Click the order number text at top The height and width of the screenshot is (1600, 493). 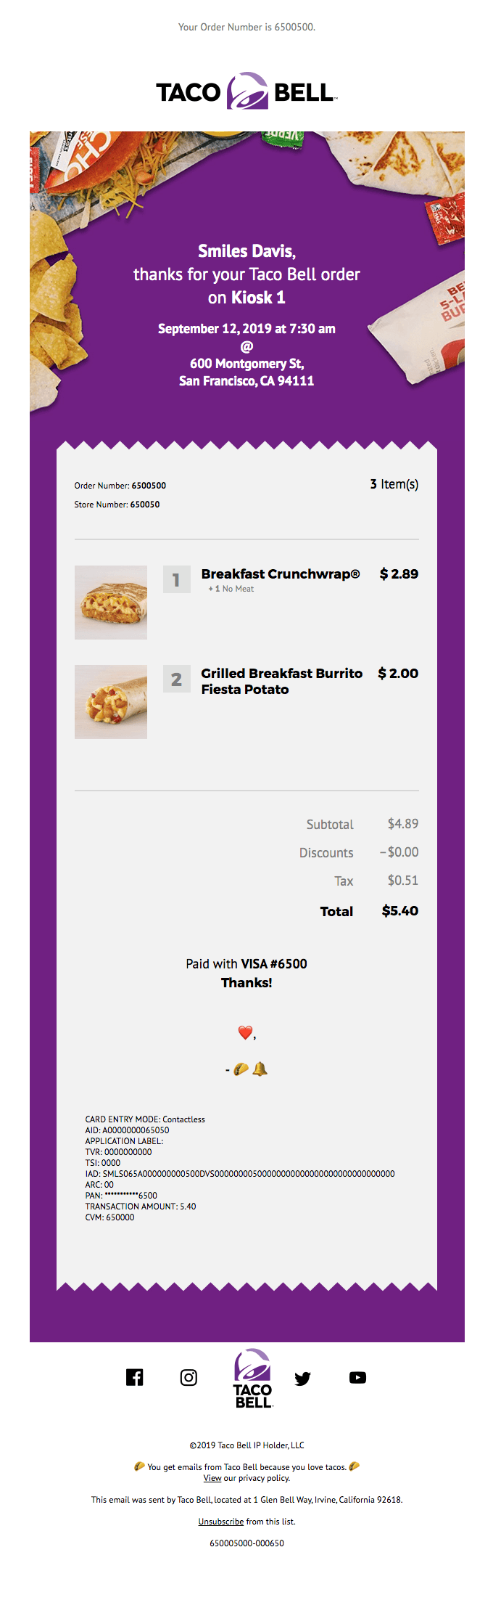(x=246, y=27)
